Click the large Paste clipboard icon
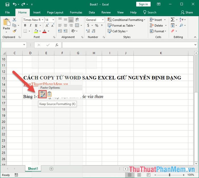This screenshot has width=199, height=178. [7, 22]
